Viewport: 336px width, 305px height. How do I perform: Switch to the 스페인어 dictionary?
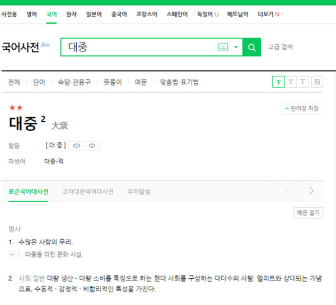click(x=177, y=15)
